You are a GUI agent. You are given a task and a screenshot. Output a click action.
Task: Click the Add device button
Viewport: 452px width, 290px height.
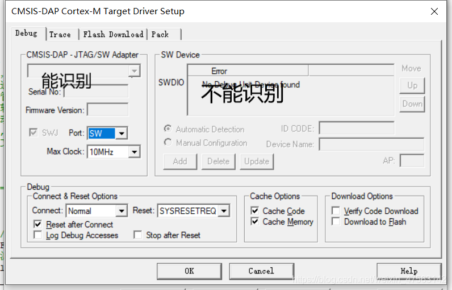[180, 161]
